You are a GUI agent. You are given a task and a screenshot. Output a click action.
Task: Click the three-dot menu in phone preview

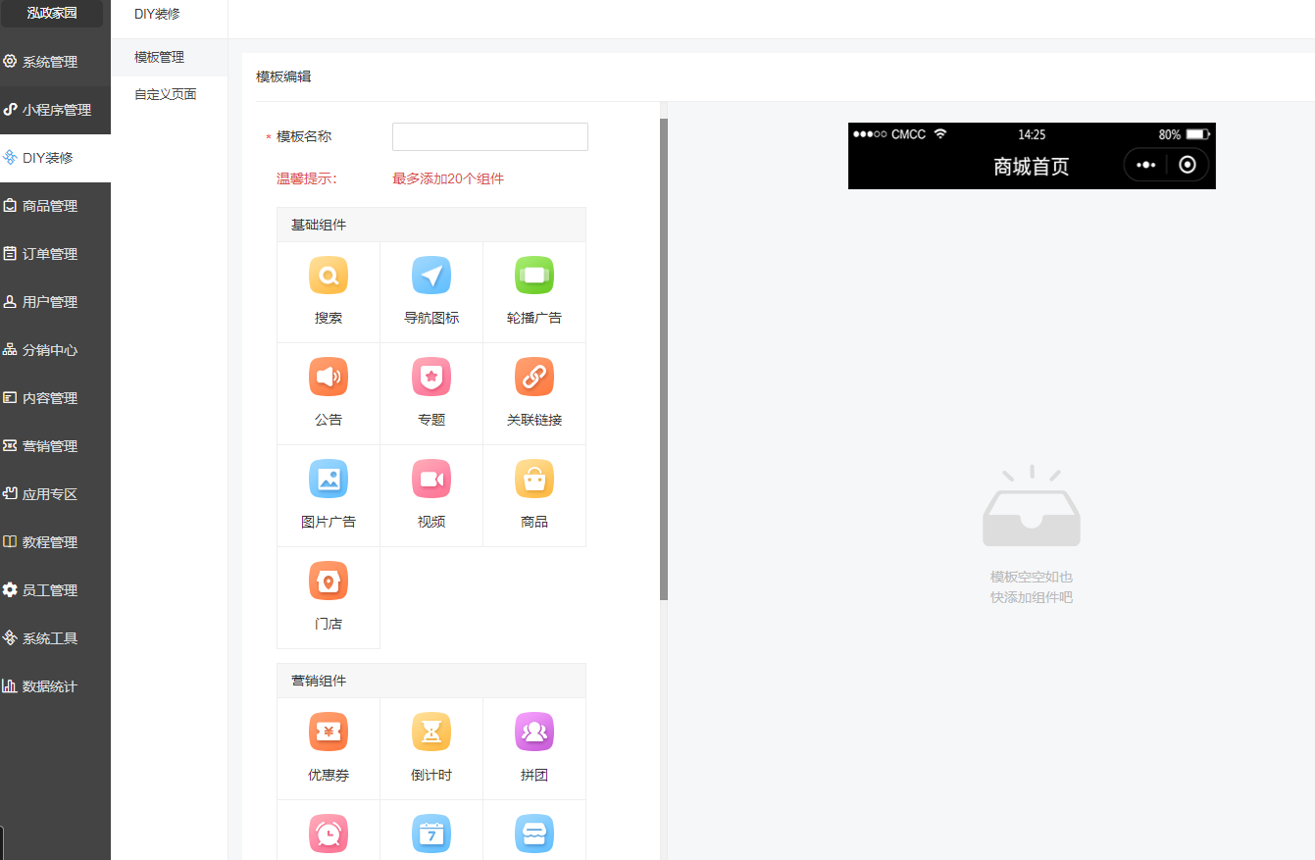(1145, 165)
